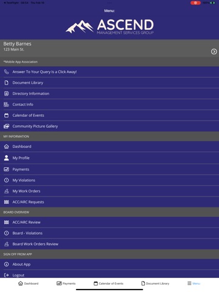Tap the Ascend Management Services Group logo
219x292 pixels.
(109, 26)
